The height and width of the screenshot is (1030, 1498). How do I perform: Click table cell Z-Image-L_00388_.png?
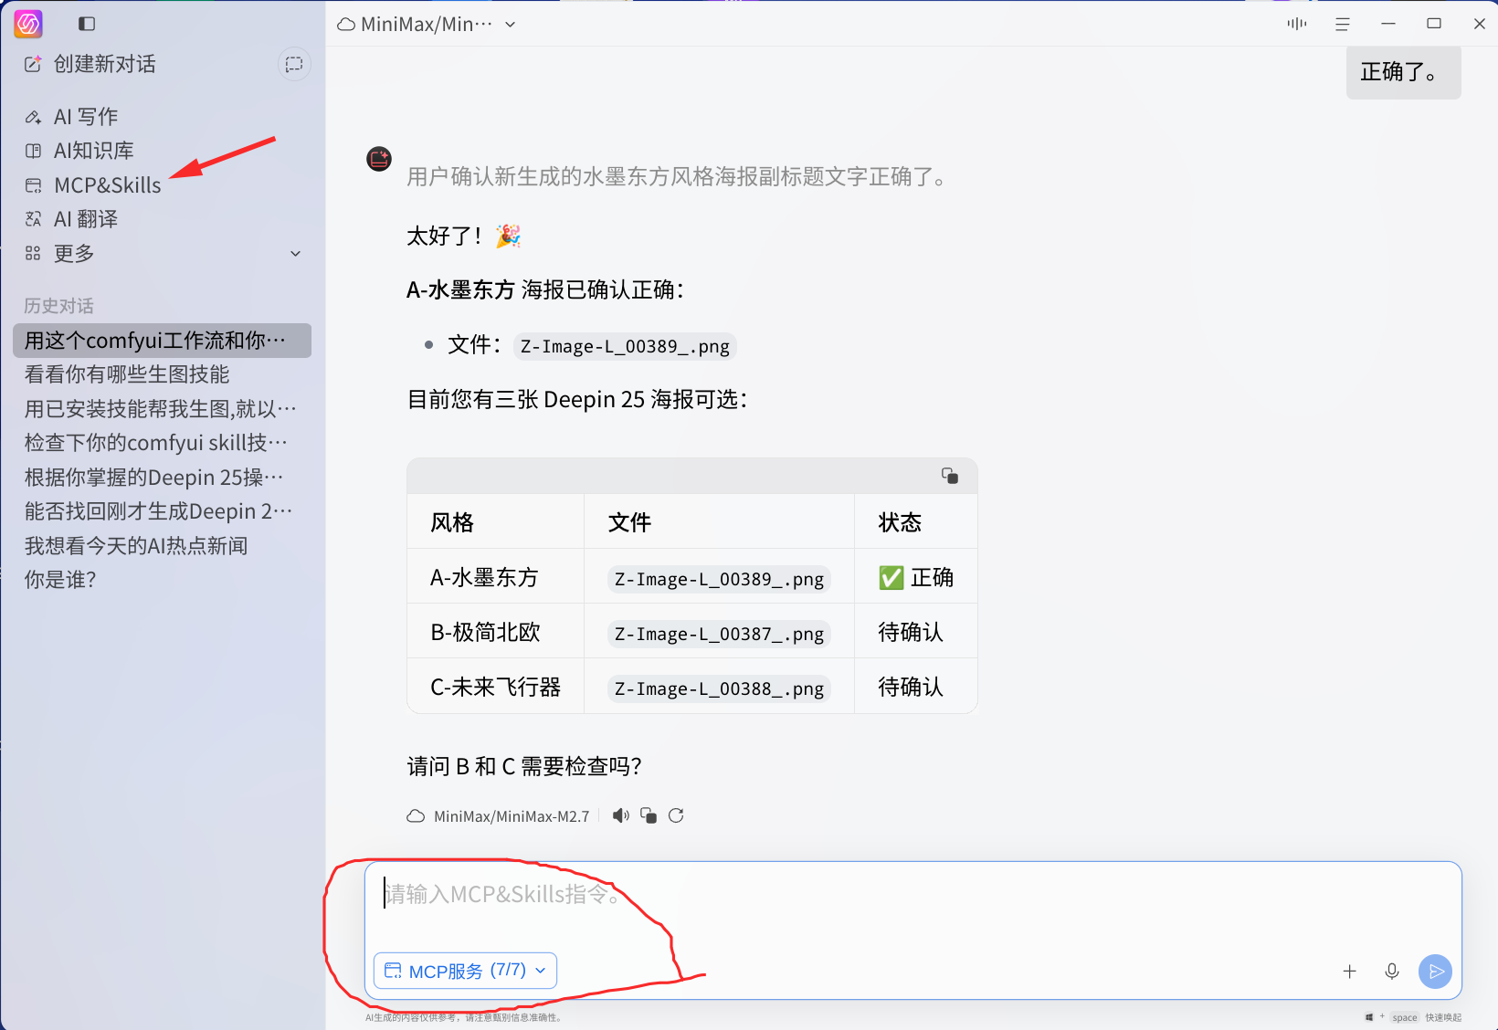click(719, 688)
